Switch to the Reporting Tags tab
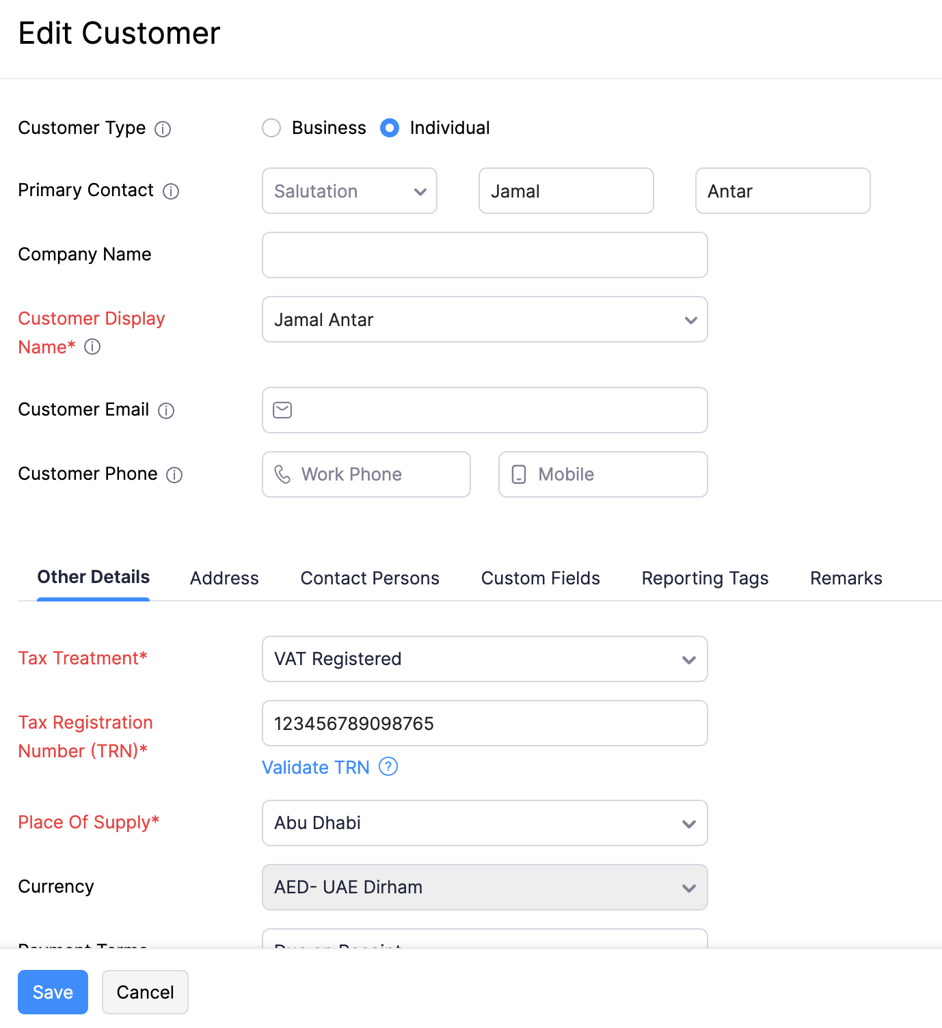The width and height of the screenshot is (942, 1028). [704, 578]
